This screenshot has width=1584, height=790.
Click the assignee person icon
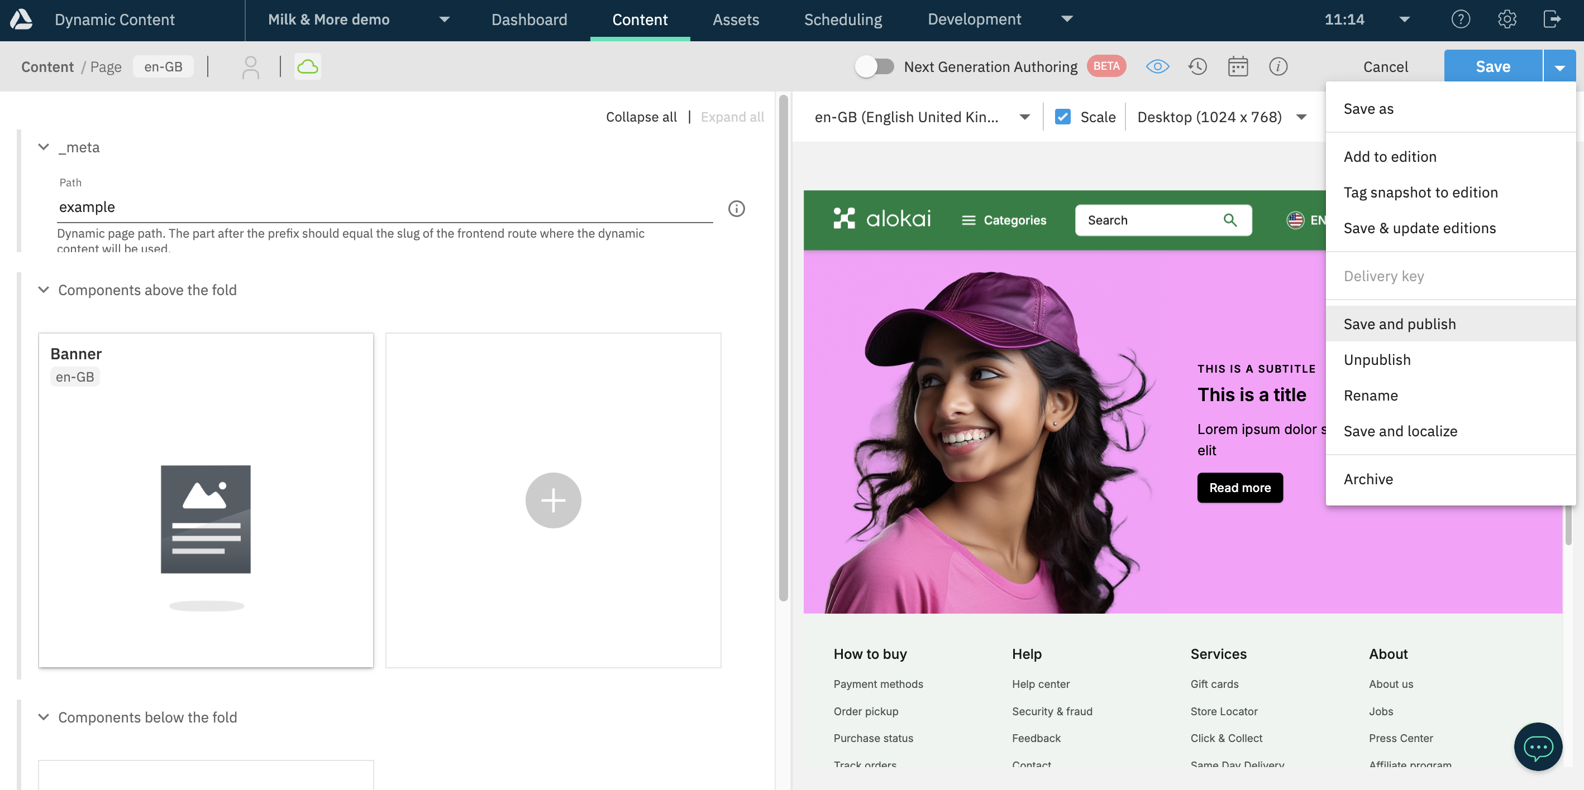[250, 66]
